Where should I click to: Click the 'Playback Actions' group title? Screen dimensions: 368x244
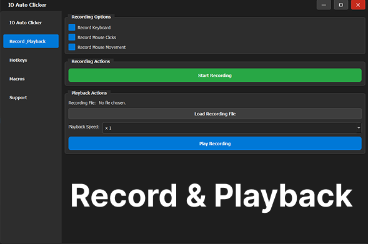pos(89,93)
